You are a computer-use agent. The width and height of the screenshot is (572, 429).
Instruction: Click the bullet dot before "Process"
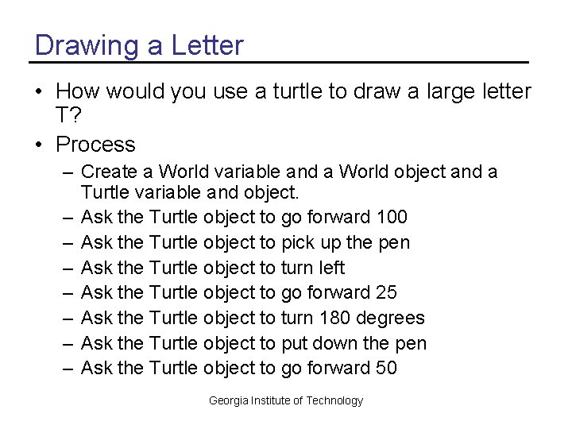pos(40,145)
